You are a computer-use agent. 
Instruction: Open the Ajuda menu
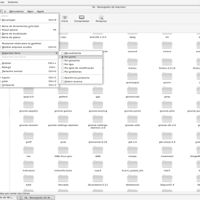click(x=40, y=11)
